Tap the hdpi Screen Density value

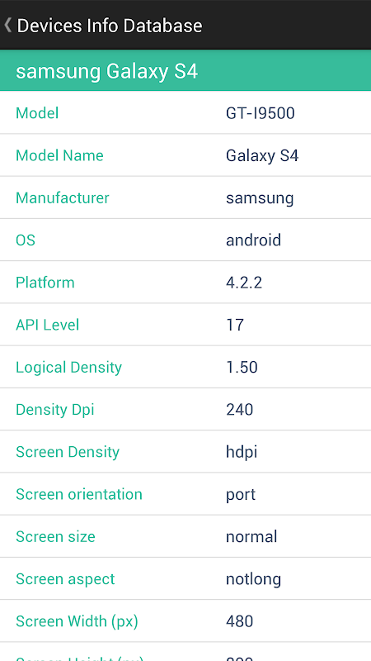[x=242, y=452]
